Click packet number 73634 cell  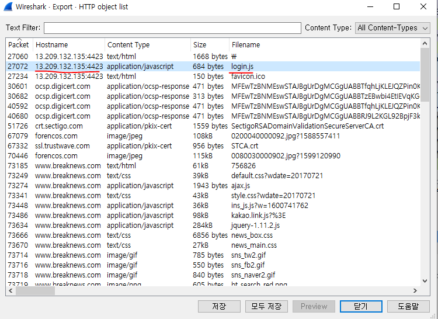pyautogui.click(x=18, y=226)
